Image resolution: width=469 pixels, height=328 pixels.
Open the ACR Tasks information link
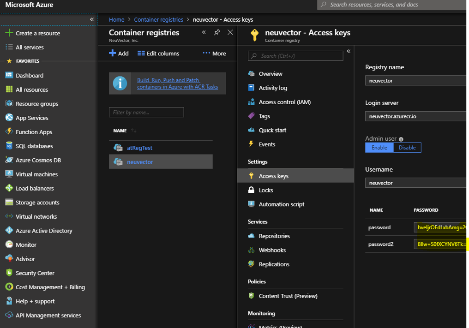[177, 83]
